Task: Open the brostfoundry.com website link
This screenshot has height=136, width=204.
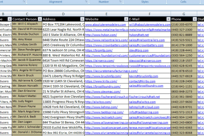Action: (103, 87)
